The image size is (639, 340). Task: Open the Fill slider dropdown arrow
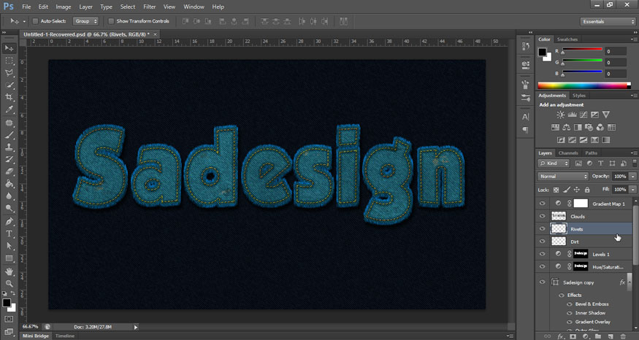(x=633, y=190)
